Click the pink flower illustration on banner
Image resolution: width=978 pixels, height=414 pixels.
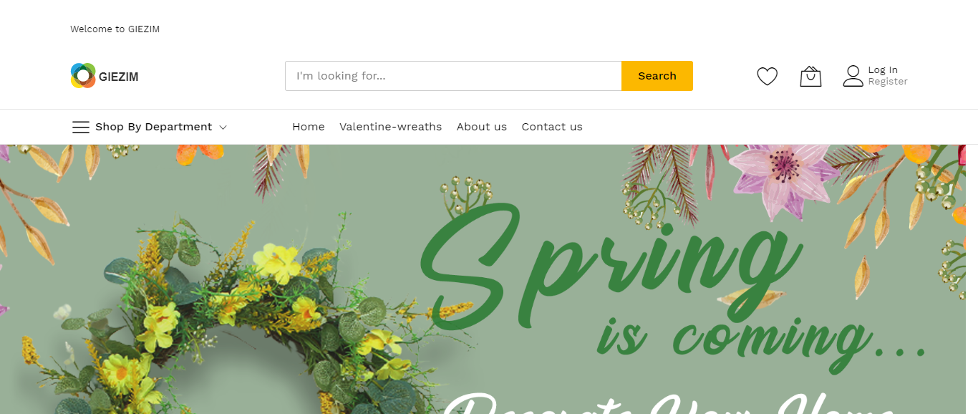click(x=785, y=179)
